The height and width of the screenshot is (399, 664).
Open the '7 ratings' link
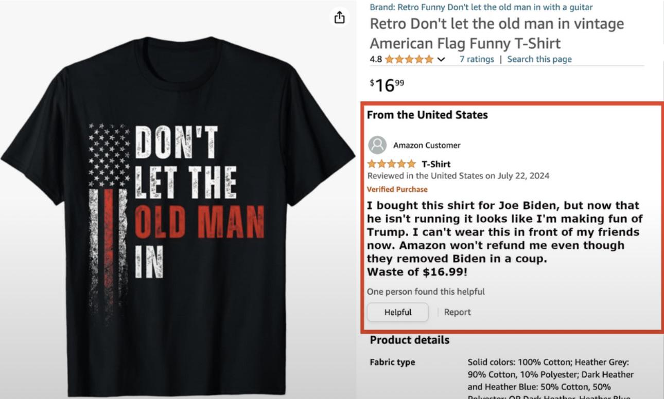coord(477,59)
